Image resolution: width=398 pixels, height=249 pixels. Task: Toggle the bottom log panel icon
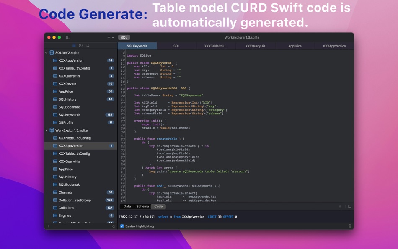(x=350, y=207)
